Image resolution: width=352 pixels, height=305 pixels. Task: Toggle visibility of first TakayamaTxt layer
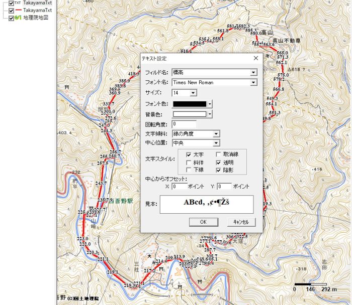coord(11,3)
